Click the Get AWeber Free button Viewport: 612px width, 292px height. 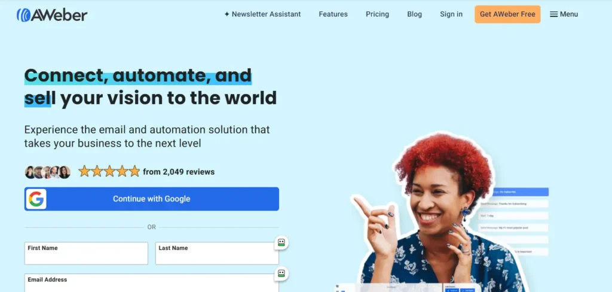tap(507, 14)
